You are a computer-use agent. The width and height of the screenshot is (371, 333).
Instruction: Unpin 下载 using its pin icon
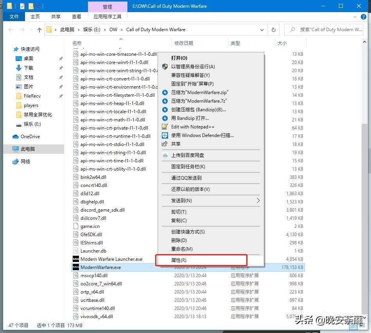[61, 68]
